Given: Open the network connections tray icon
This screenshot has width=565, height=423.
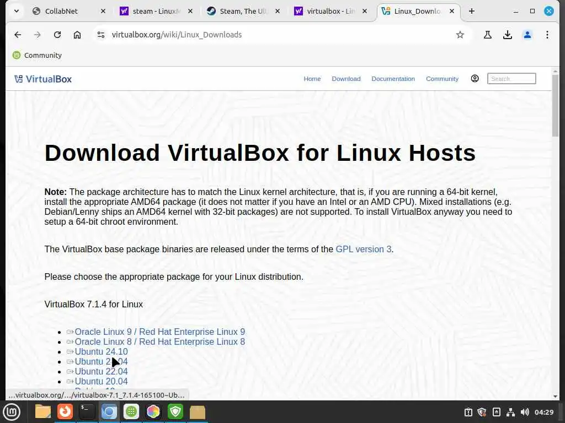Looking at the screenshot, I should 510,412.
